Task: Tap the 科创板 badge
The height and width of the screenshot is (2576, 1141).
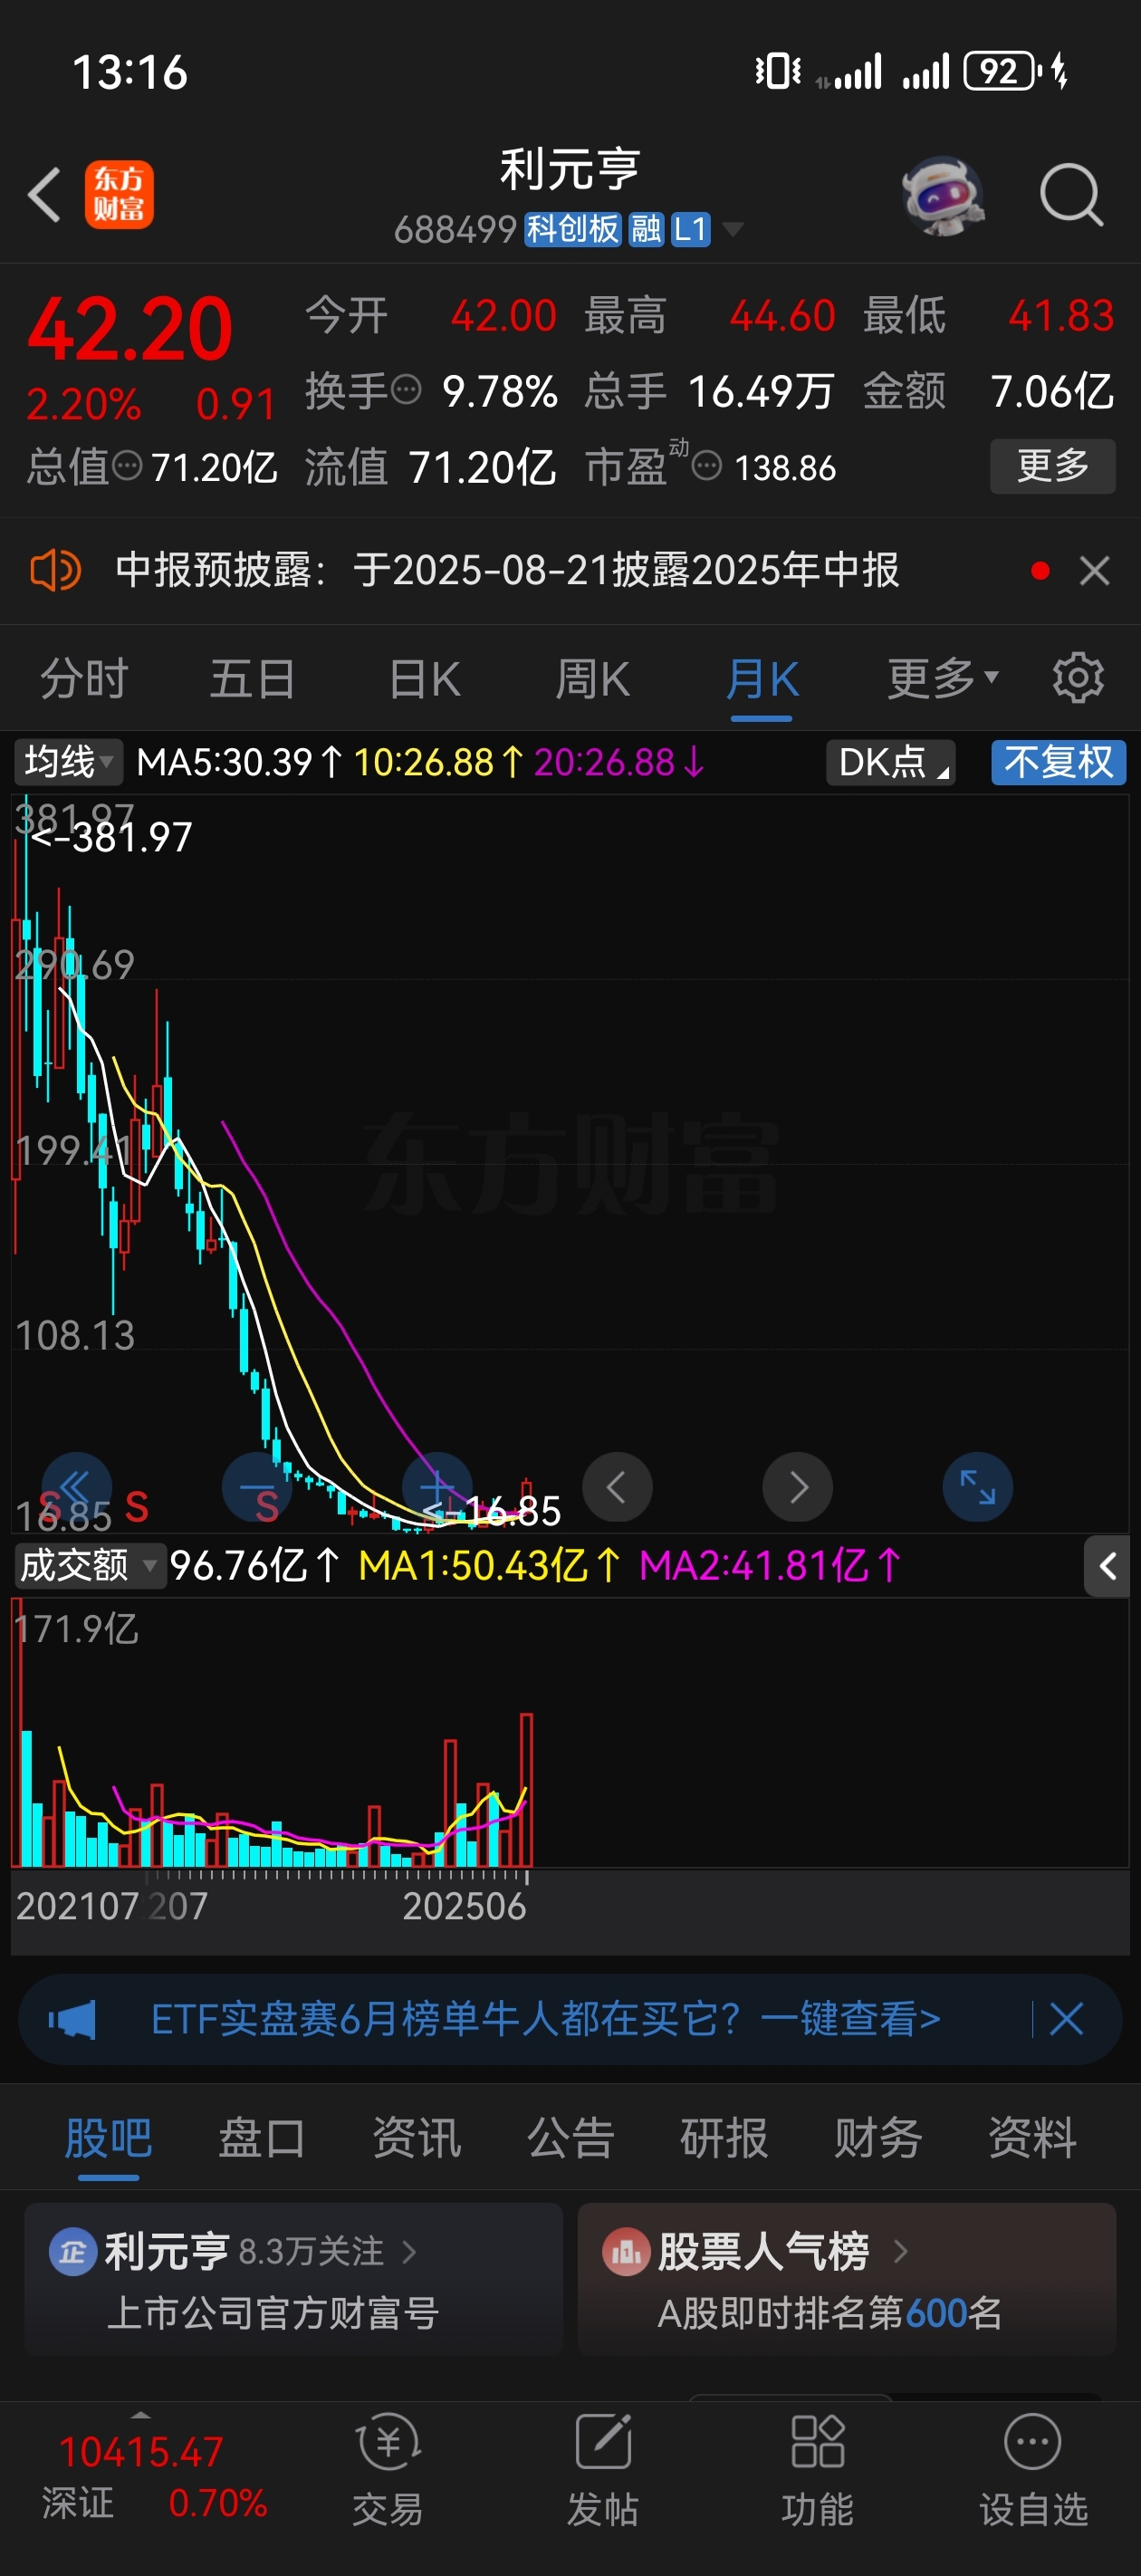Action: pos(573,229)
